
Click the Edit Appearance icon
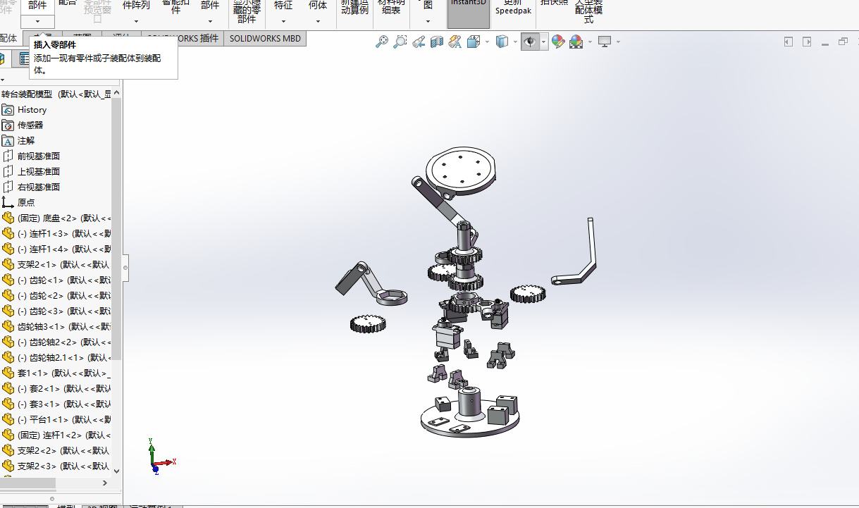[x=558, y=42]
